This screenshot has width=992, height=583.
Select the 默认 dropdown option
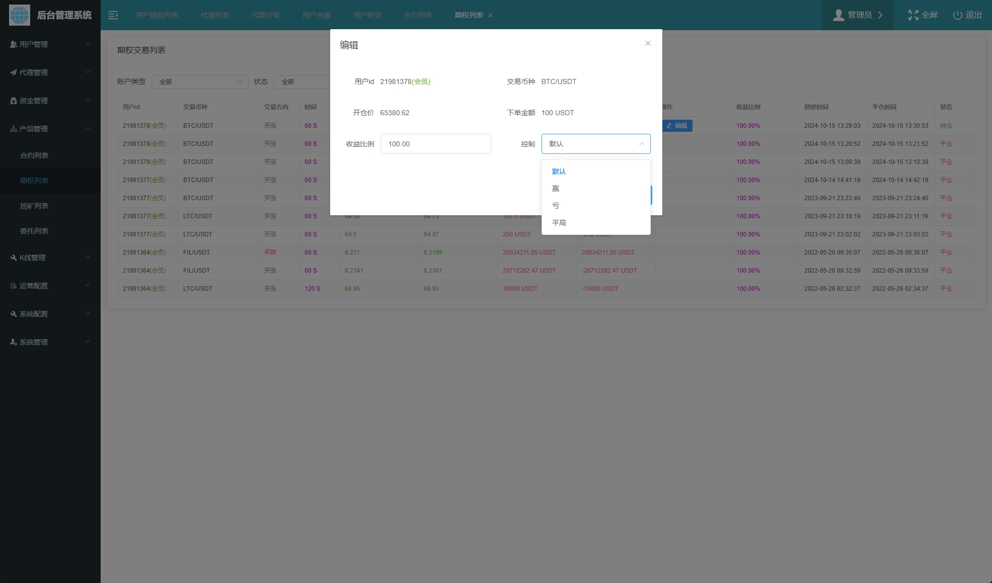[x=559, y=172]
